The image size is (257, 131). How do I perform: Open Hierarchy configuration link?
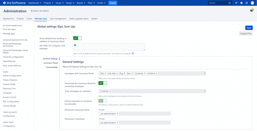(x=13, y=57)
